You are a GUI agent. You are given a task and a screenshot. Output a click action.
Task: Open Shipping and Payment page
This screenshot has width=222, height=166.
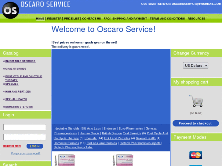(x=130, y=19)
